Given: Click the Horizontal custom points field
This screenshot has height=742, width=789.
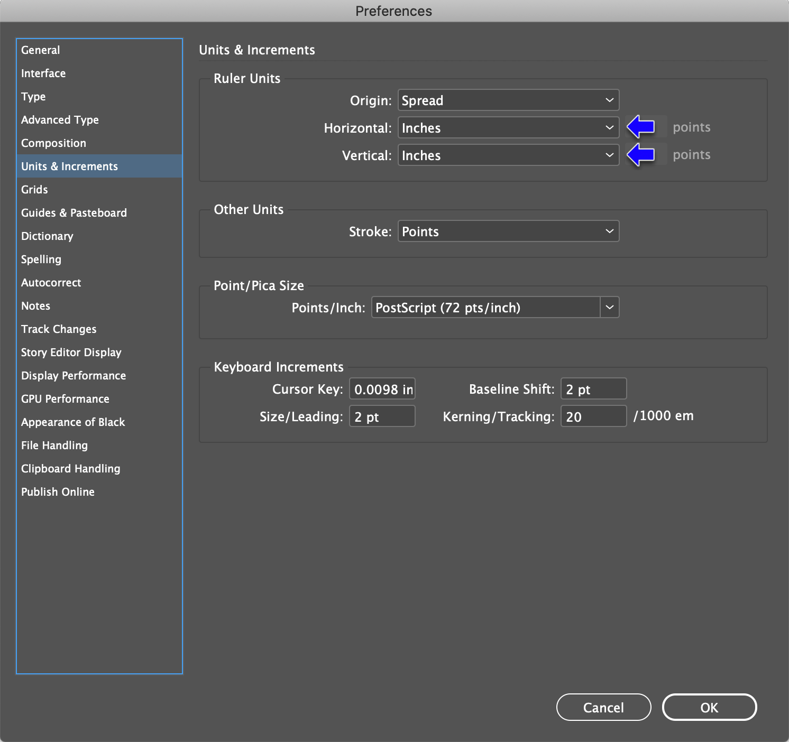Looking at the screenshot, I should click(646, 127).
